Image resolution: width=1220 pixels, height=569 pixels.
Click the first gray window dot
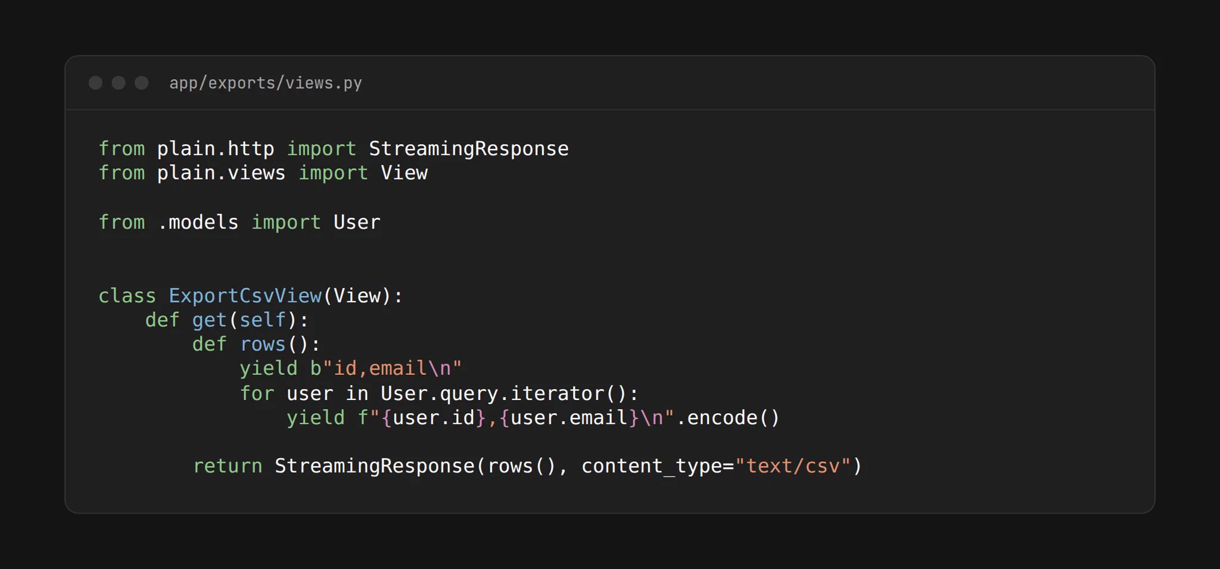coord(95,83)
